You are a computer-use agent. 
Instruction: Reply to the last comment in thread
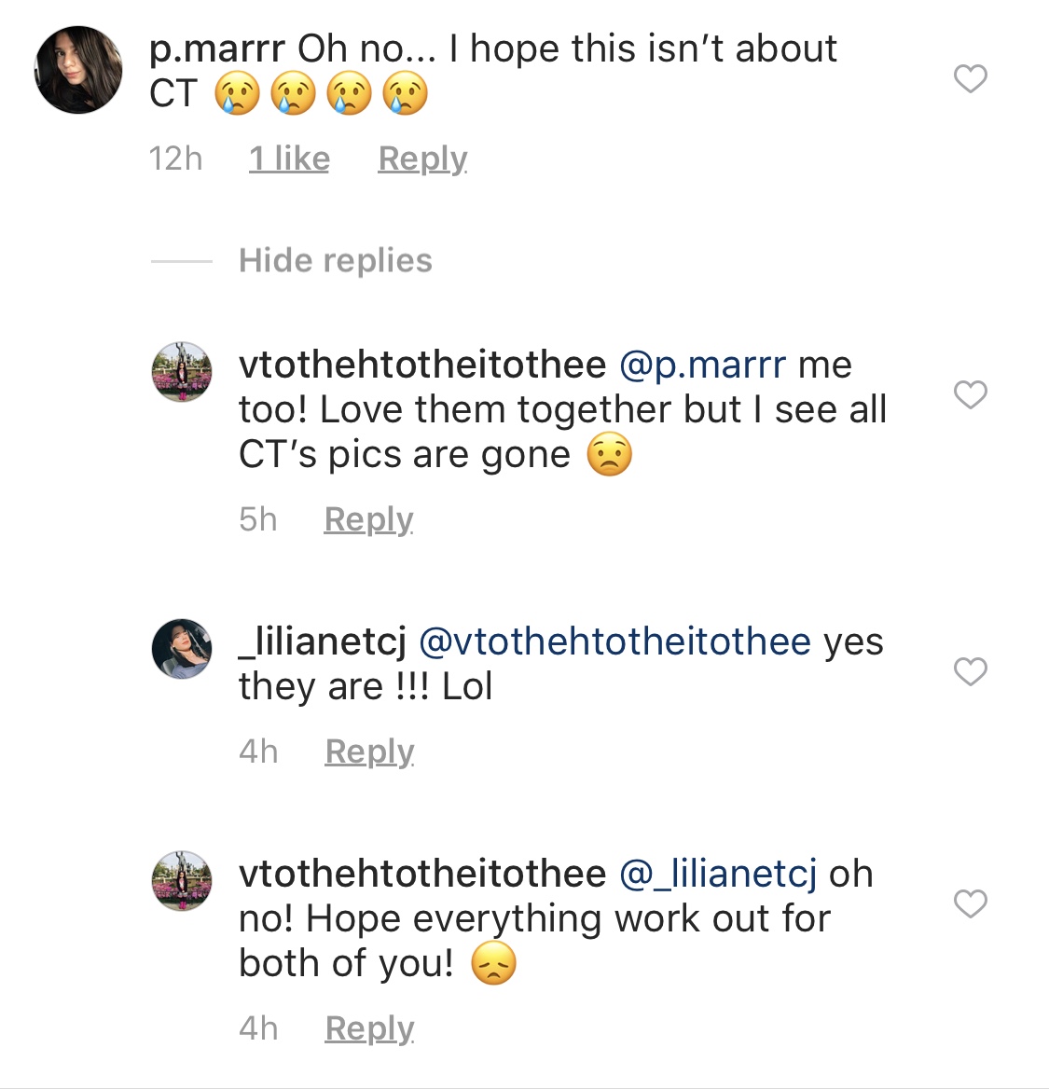pos(369,1028)
